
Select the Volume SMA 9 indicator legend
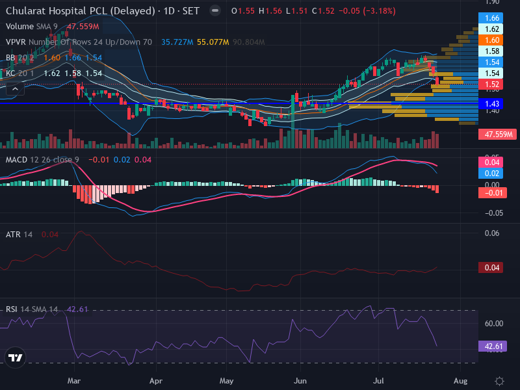pyautogui.click(x=31, y=27)
